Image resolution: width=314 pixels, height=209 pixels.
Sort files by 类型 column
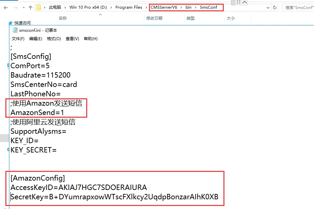point(191,18)
